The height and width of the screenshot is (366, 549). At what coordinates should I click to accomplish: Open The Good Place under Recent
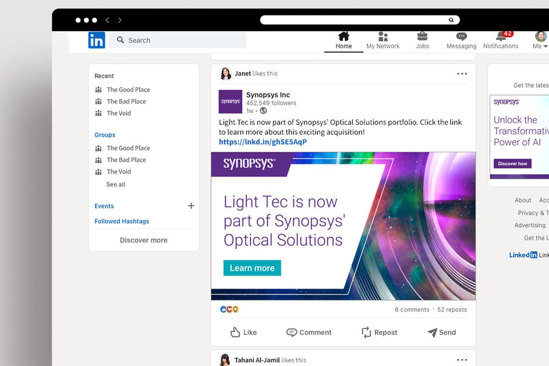(x=128, y=89)
